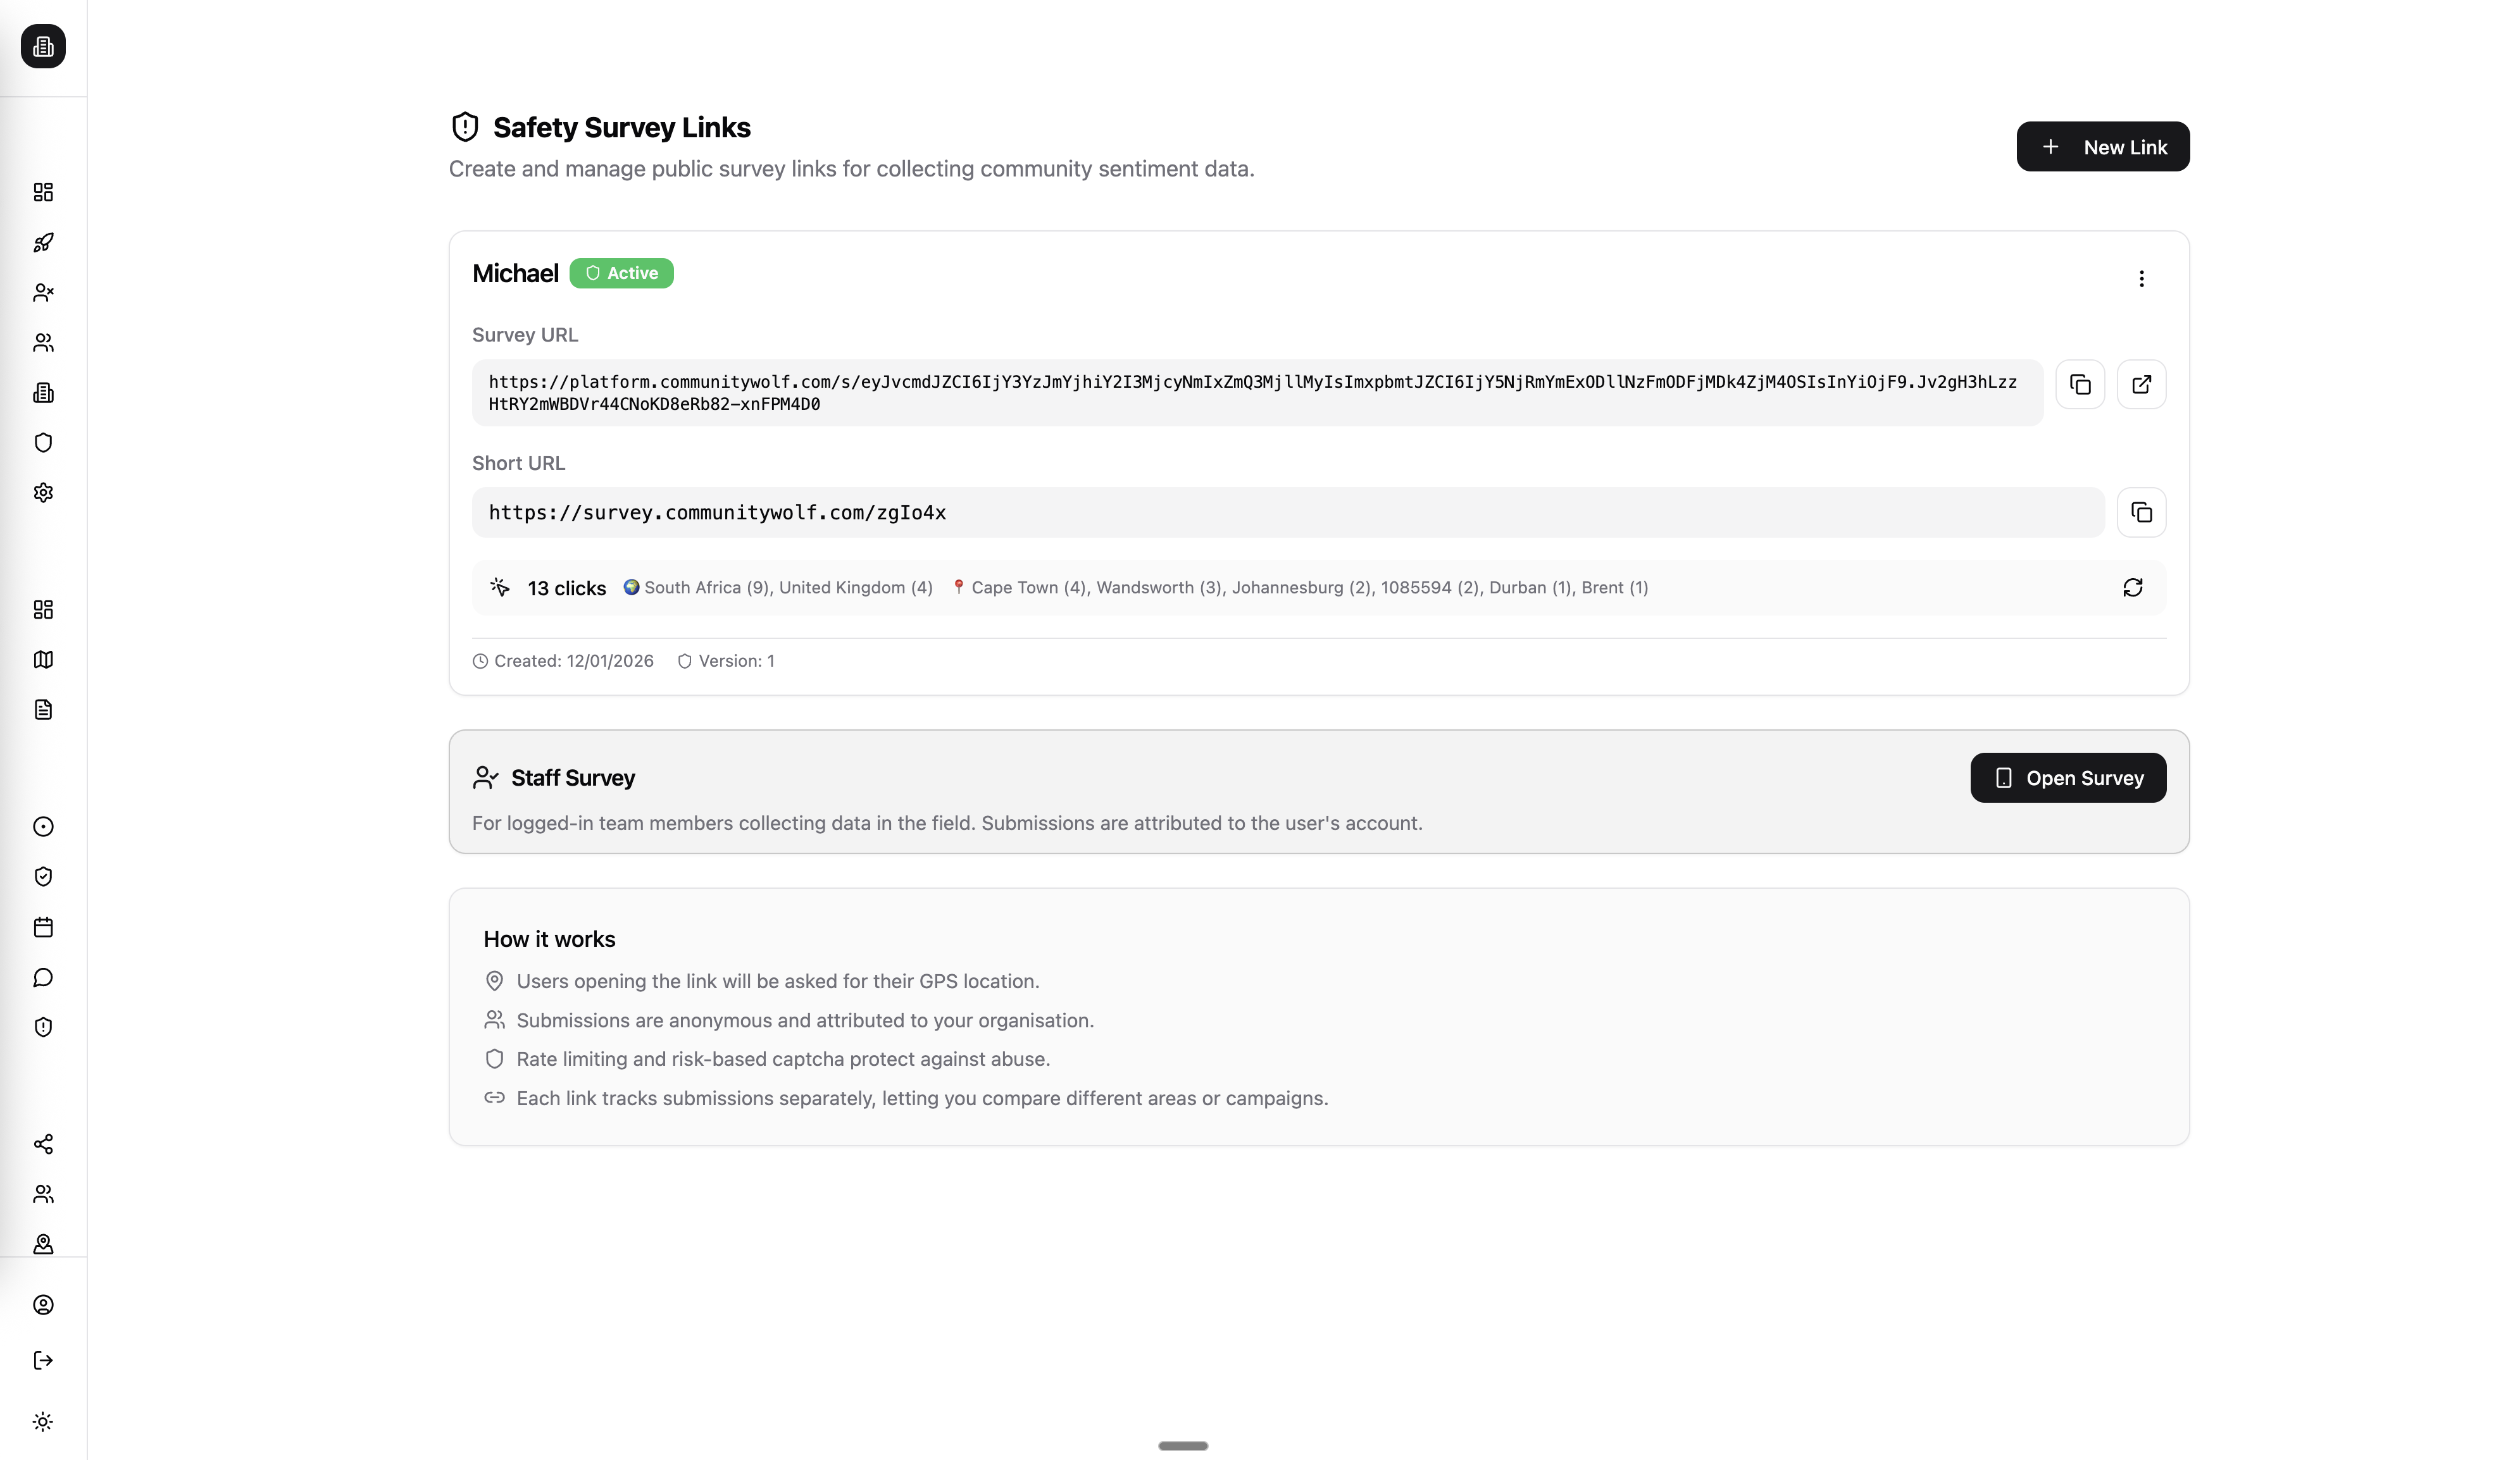Open the settings gear icon in the sidebar
Image resolution: width=2520 pixels, height=1460 pixels.
(43, 493)
